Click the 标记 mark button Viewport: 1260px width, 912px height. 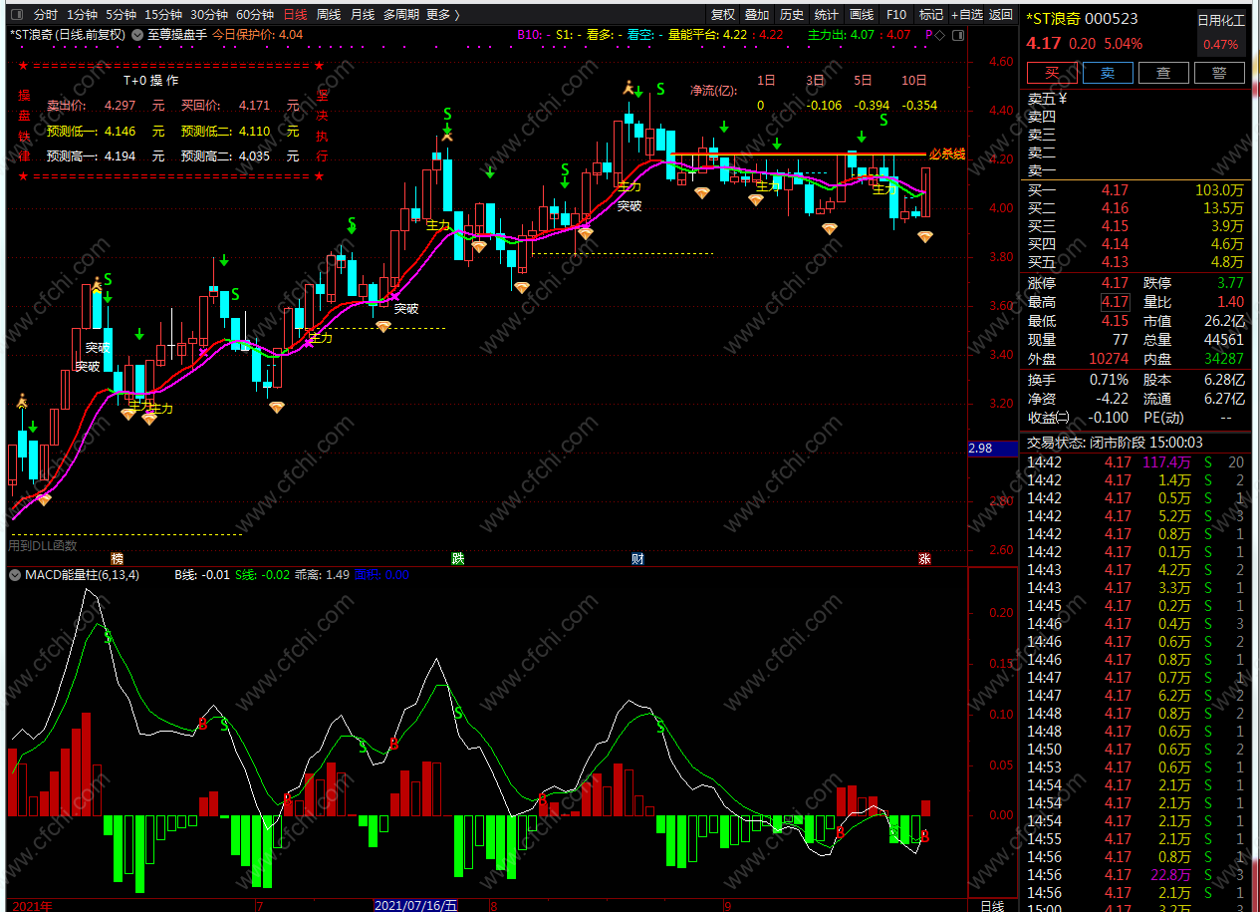tap(931, 15)
